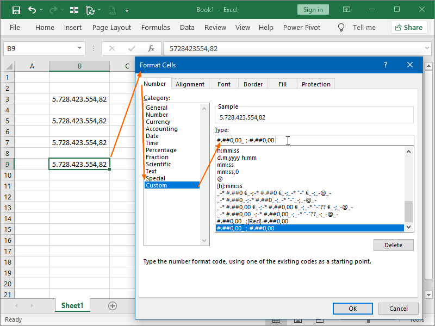Click the Save icon in Quick Access Toolbar
Screen dimensions: 435x326
click(16, 9)
